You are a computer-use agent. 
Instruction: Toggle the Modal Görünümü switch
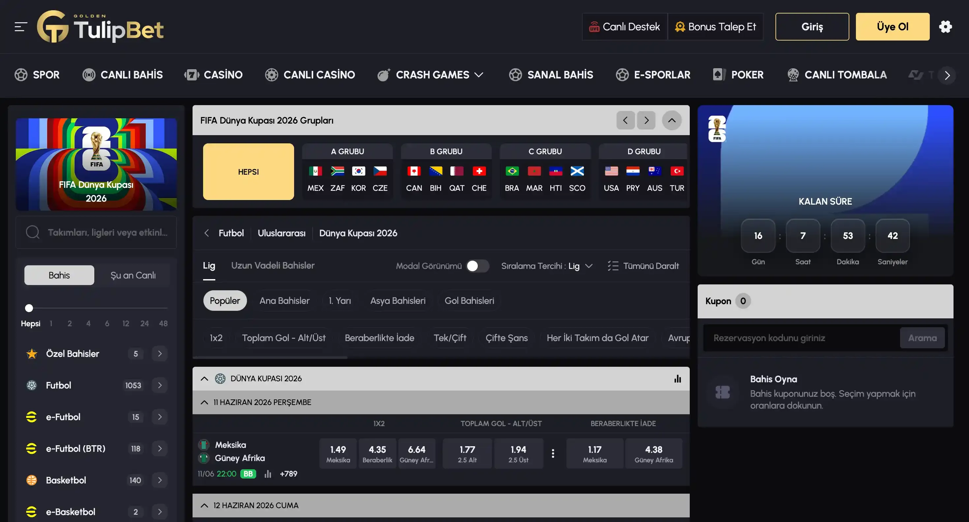[x=478, y=266]
